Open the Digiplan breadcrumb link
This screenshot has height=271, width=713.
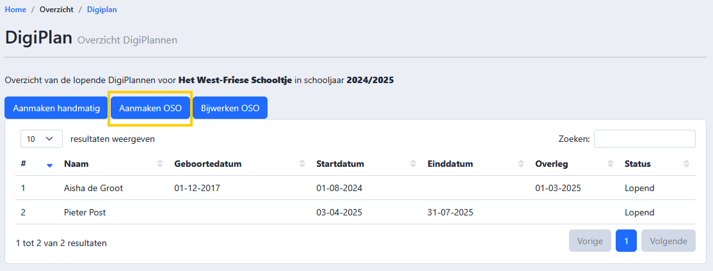coord(102,10)
